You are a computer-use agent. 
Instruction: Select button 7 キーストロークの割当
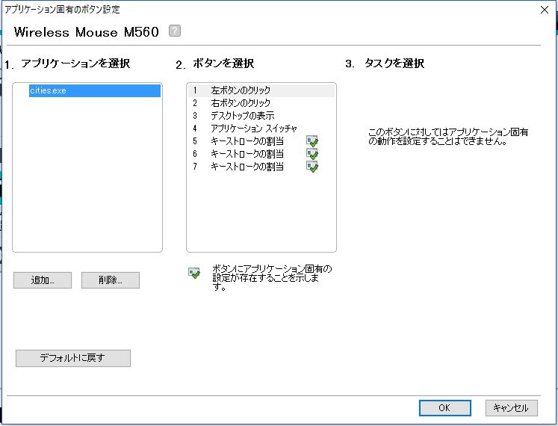coord(261,167)
